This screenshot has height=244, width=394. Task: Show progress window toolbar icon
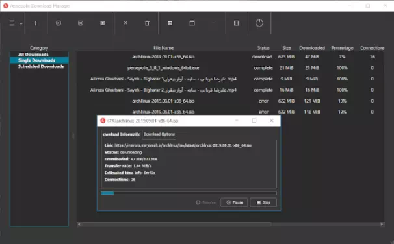tap(192, 23)
